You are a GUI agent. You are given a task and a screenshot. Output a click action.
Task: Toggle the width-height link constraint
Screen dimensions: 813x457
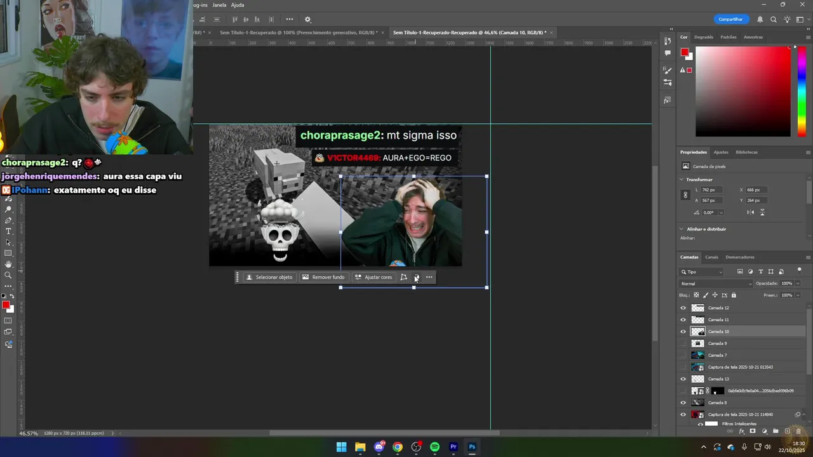[685, 195]
